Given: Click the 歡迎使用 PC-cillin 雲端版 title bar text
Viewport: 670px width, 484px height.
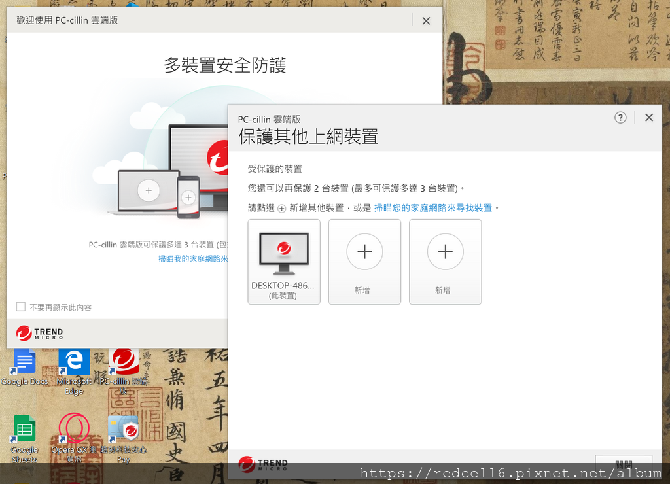Looking at the screenshot, I should point(67,20).
